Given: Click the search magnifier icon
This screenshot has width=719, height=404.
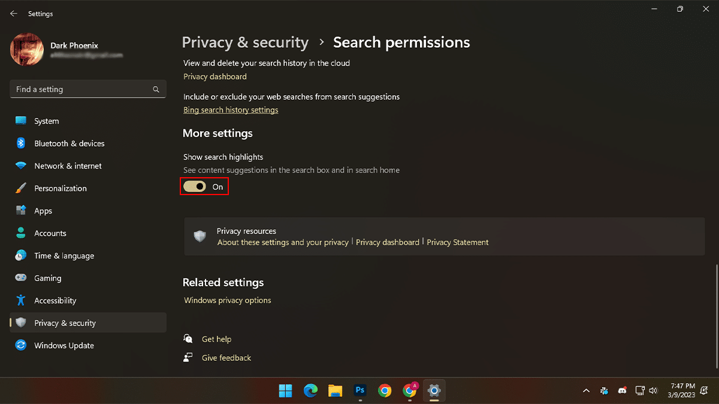Looking at the screenshot, I should click(x=156, y=89).
